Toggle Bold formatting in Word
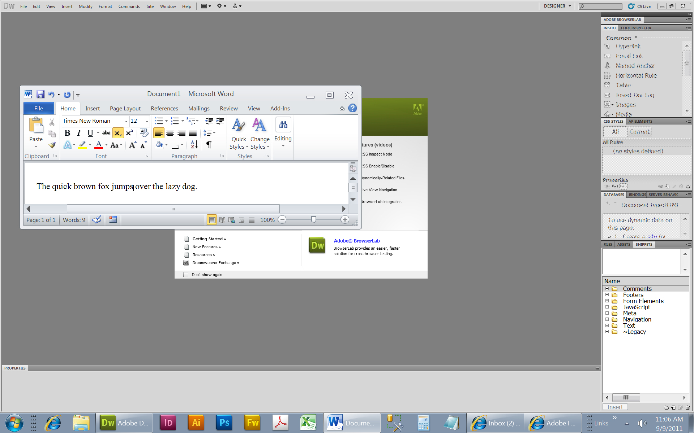The width and height of the screenshot is (694, 433). coord(67,133)
